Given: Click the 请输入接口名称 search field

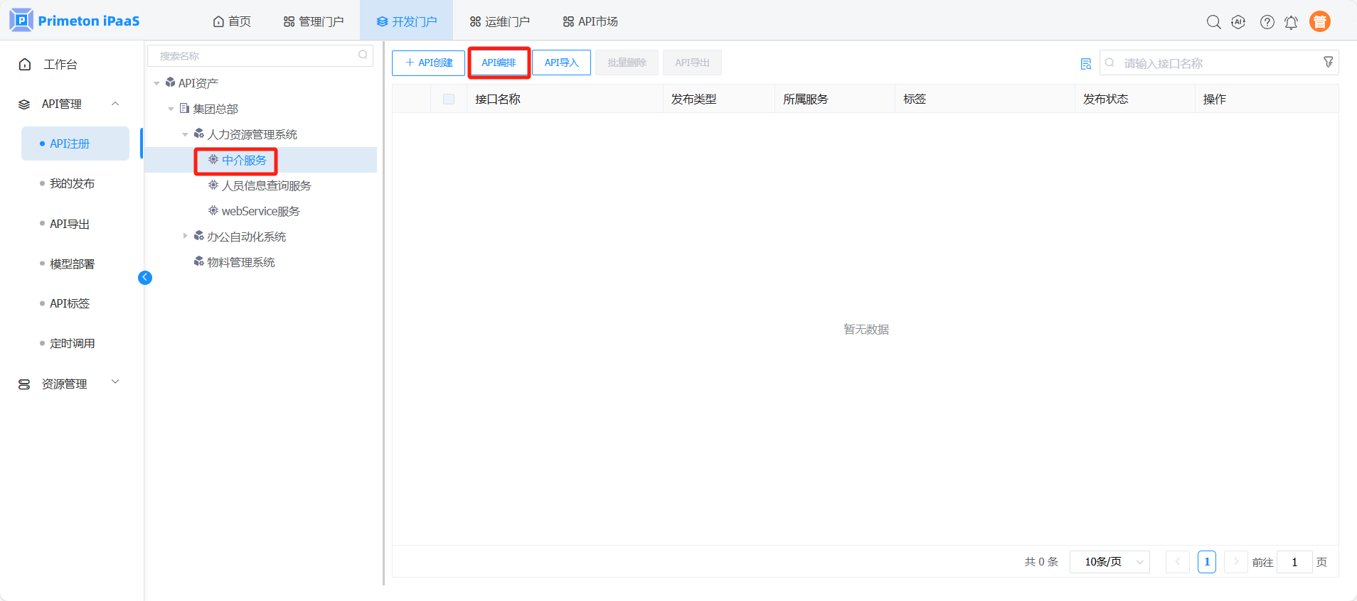Looking at the screenshot, I should [1216, 63].
